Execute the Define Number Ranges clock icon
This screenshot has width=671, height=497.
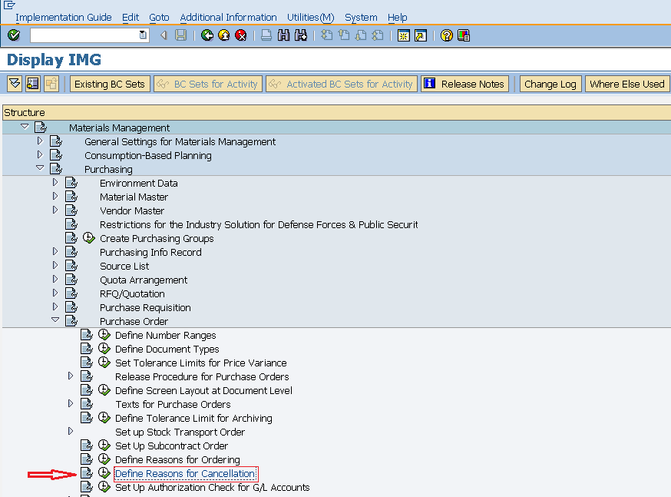pyautogui.click(x=104, y=335)
